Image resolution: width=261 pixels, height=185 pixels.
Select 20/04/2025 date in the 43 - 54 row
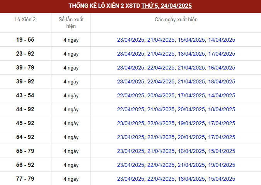click(161, 95)
